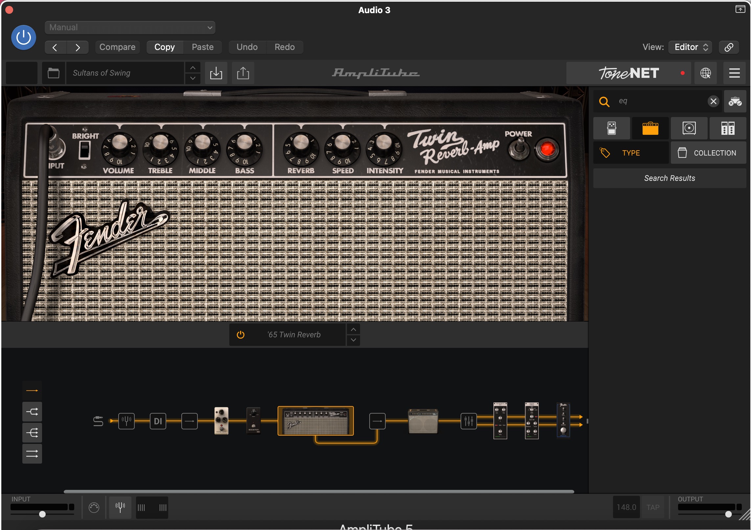The image size is (751, 530).
Task: Select the rack effects category icon
Action: click(x=728, y=128)
